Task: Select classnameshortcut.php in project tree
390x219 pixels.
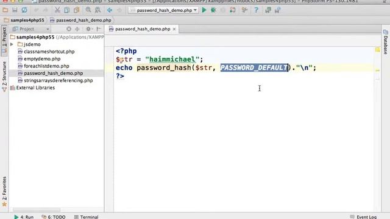Action: click(46, 52)
